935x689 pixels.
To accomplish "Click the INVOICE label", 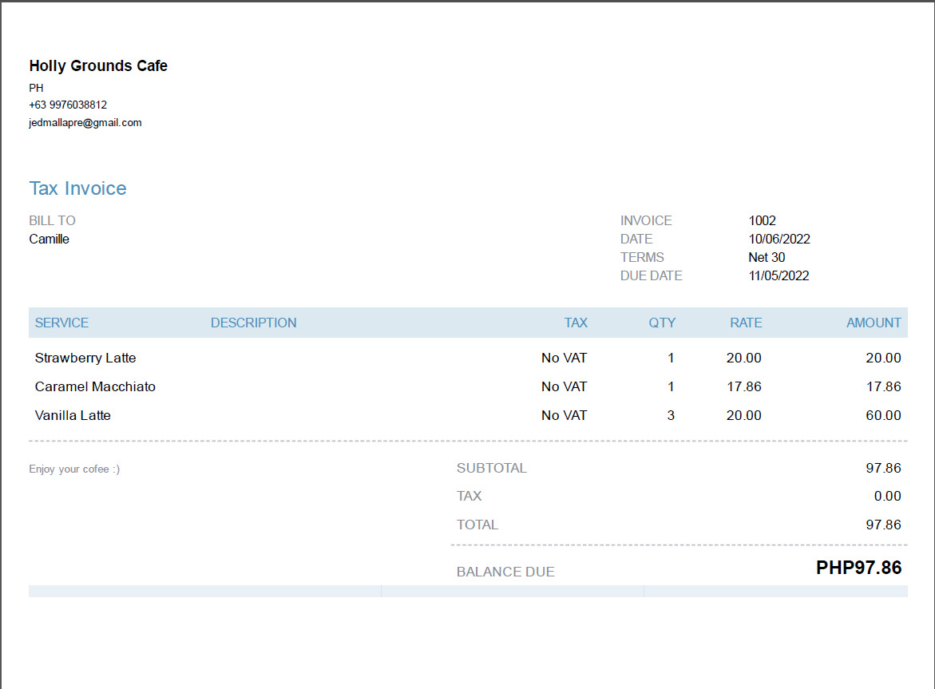I will [646, 220].
